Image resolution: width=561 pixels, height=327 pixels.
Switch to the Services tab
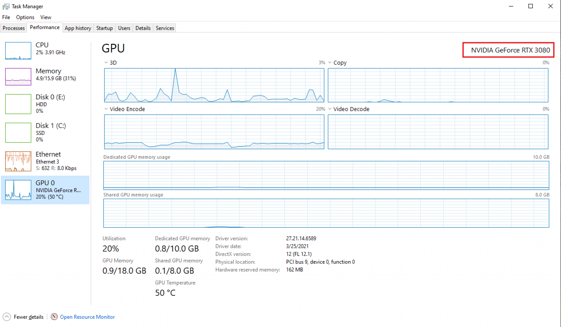click(x=165, y=28)
